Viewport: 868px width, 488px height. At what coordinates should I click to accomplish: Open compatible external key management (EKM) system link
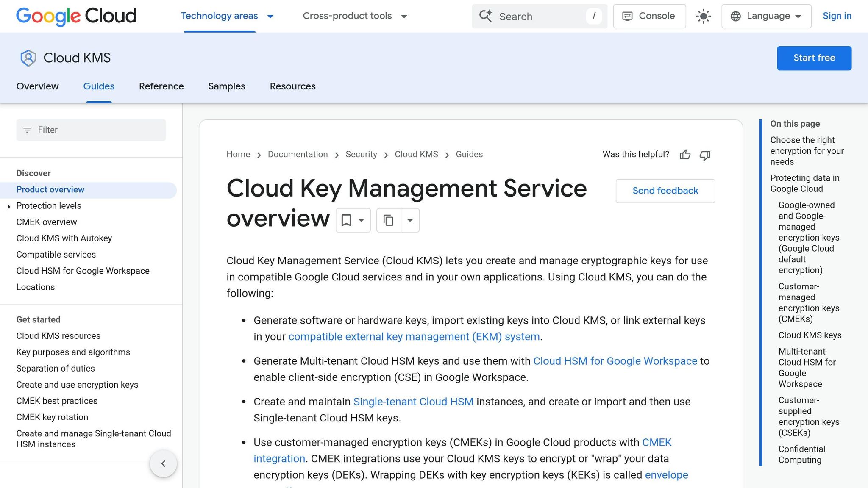[414, 337]
